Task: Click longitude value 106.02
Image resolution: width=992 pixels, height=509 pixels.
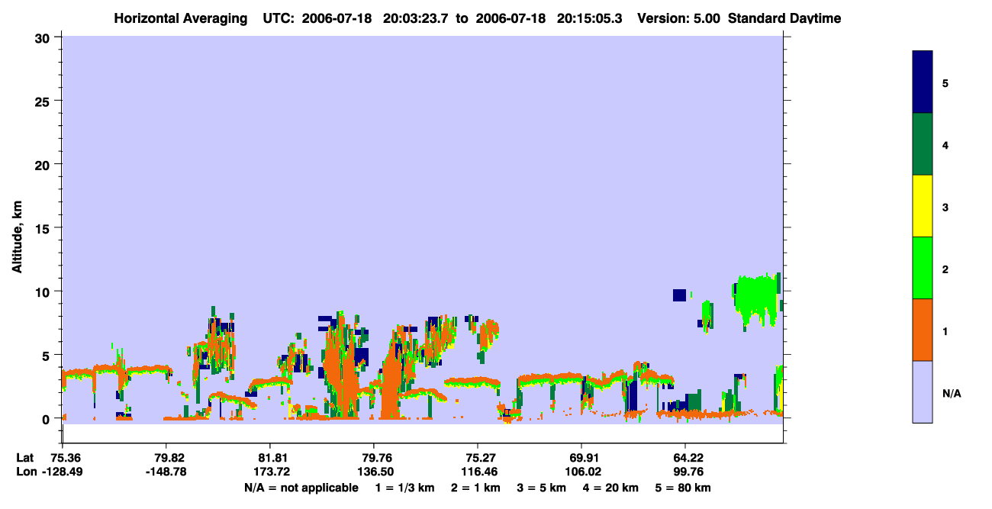Action: pos(581,472)
